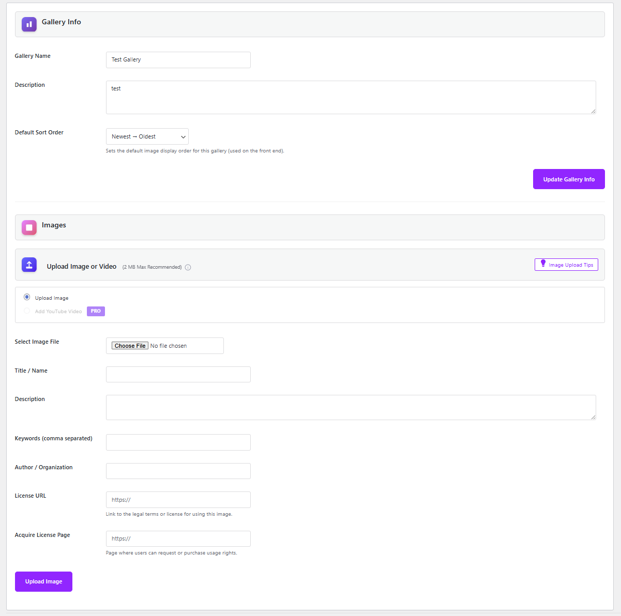Focus the Title / Name input field

pyautogui.click(x=178, y=374)
